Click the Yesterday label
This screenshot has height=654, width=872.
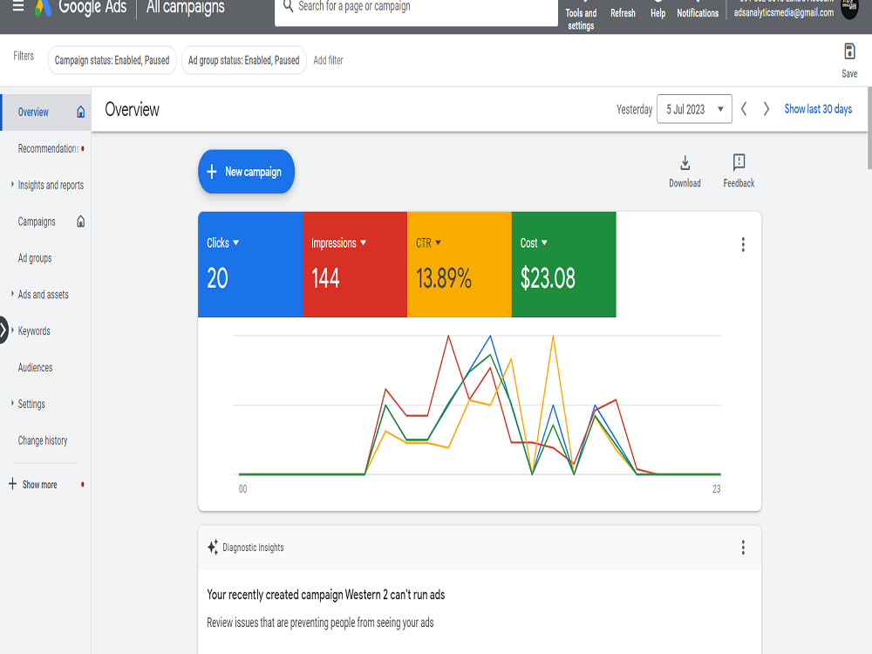tap(634, 109)
